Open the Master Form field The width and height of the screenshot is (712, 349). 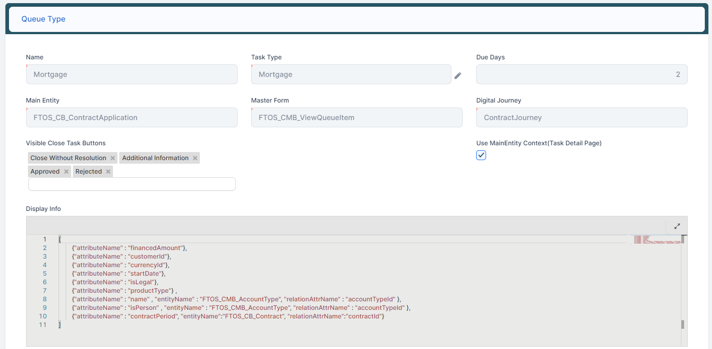point(356,117)
